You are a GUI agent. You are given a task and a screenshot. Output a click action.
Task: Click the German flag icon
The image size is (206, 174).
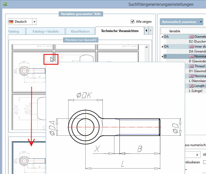point(11,22)
